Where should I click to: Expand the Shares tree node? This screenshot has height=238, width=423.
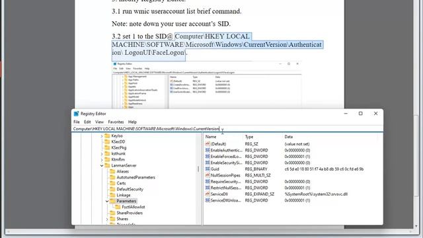(107, 219)
